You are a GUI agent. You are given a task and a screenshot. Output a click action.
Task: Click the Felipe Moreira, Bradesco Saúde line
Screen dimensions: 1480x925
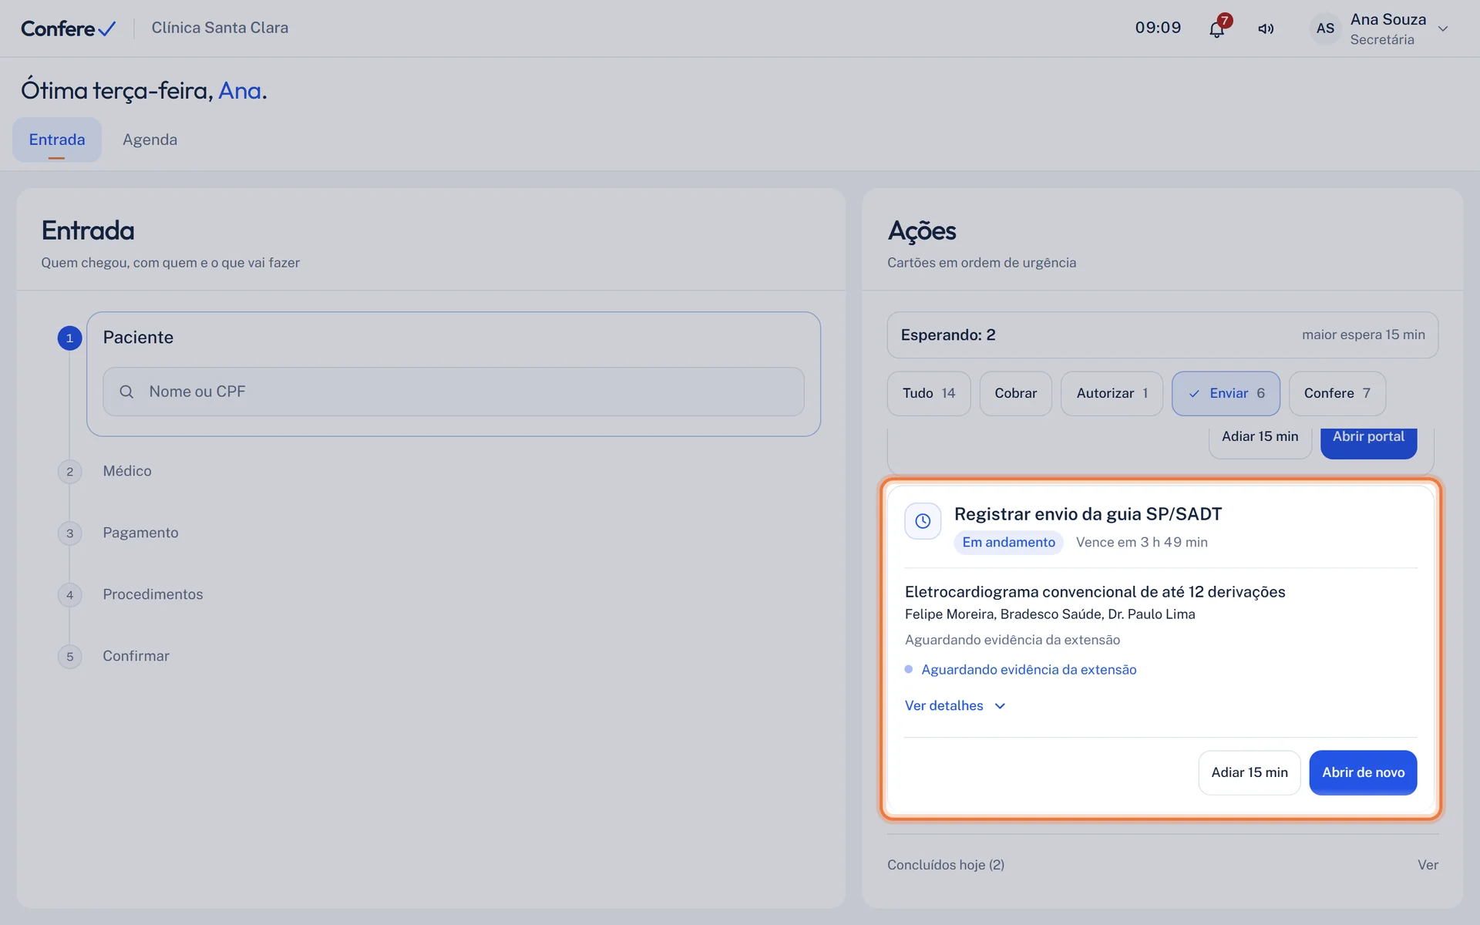tap(1050, 614)
